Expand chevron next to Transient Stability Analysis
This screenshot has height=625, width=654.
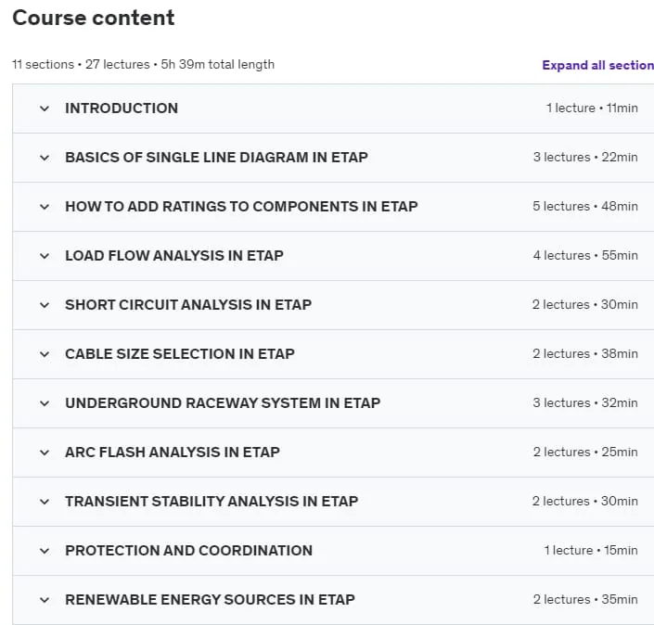click(45, 502)
